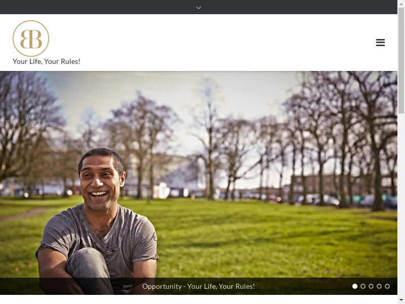Click the 'Opportunity - Your Life, Your Rules!' slide caption
The width and height of the screenshot is (405, 304).
pyautogui.click(x=198, y=286)
